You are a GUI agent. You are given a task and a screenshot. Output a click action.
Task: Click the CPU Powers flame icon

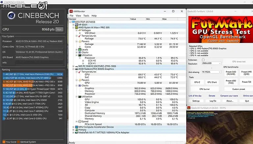pos(80,41)
